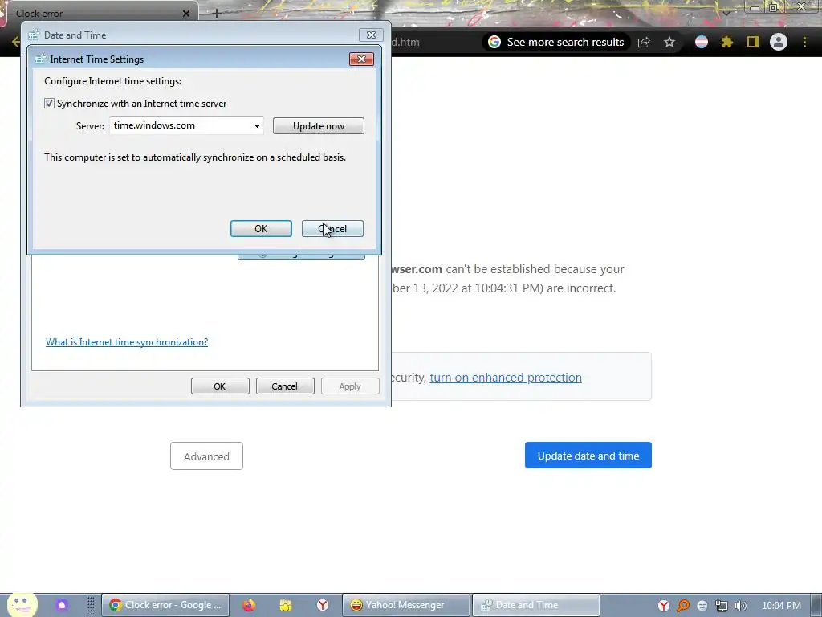The height and width of the screenshot is (617, 822).
Task: Click the Advanced button in Chrome
Action: coord(206,456)
